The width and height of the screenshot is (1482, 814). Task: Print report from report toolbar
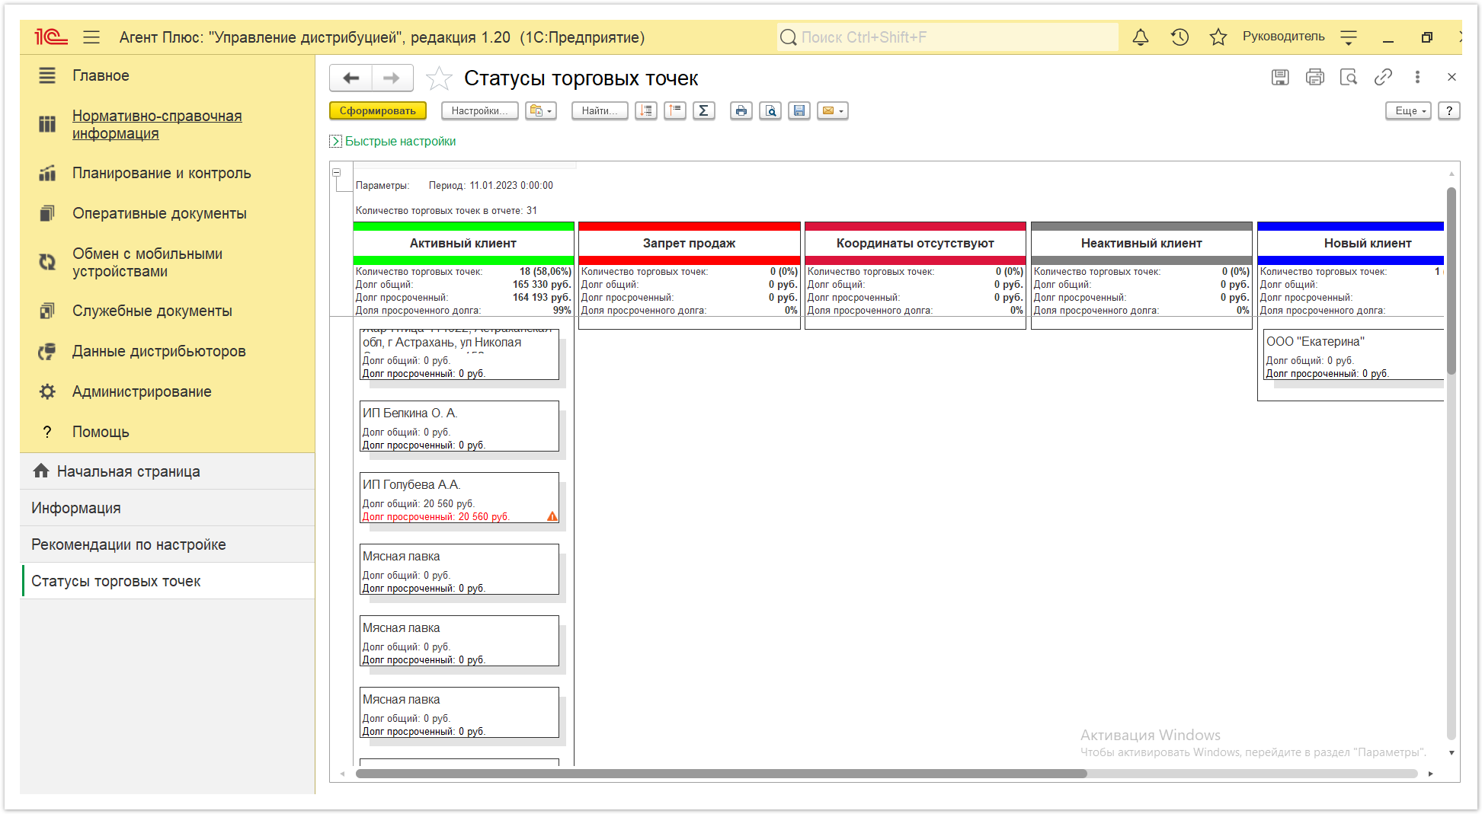(741, 110)
